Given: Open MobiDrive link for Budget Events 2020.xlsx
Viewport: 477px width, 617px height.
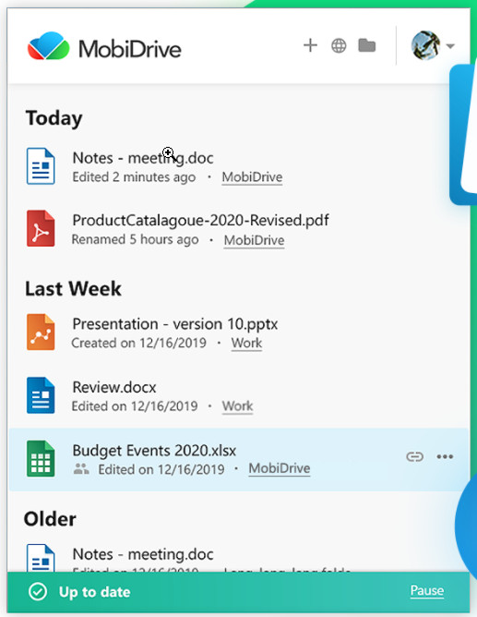Looking at the screenshot, I should [280, 468].
